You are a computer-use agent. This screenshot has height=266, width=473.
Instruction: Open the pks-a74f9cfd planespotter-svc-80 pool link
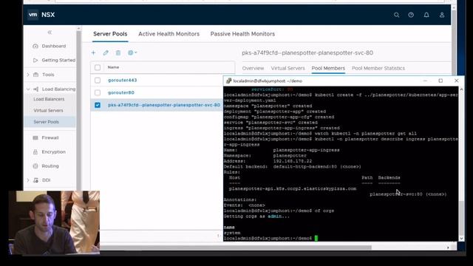tap(164, 105)
